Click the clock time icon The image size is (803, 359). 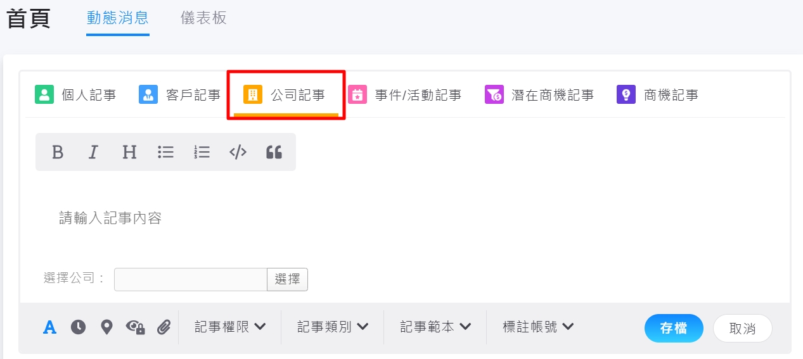click(78, 327)
